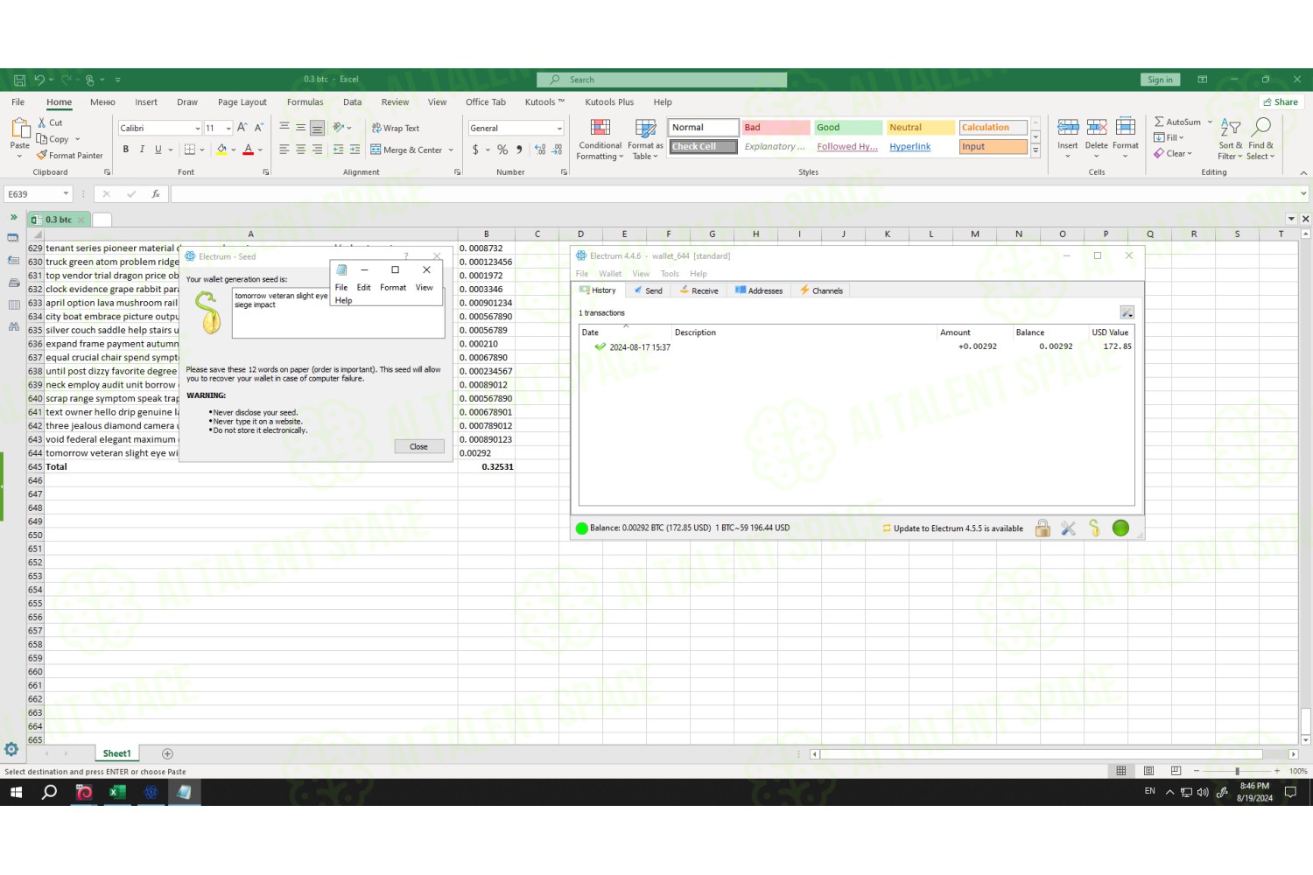Switch to Electrum Addresses tab

click(x=759, y=290)
